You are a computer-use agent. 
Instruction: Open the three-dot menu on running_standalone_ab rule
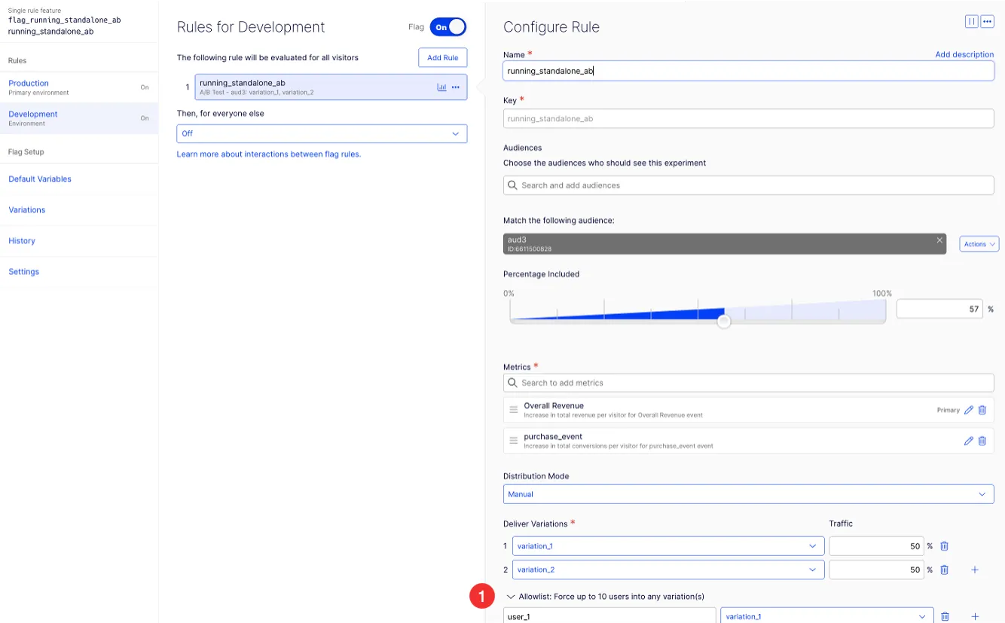click(x=456, y=87)
